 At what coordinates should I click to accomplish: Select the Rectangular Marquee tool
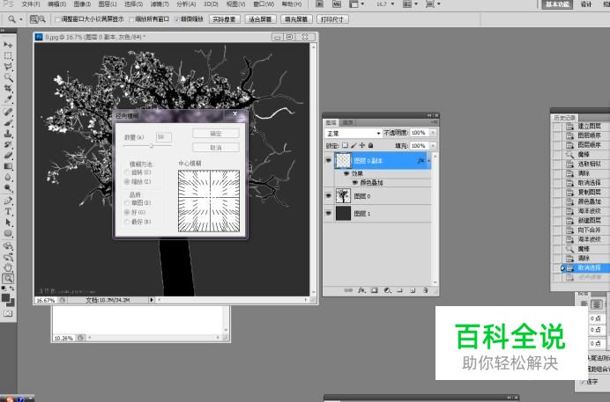point(8,56)
